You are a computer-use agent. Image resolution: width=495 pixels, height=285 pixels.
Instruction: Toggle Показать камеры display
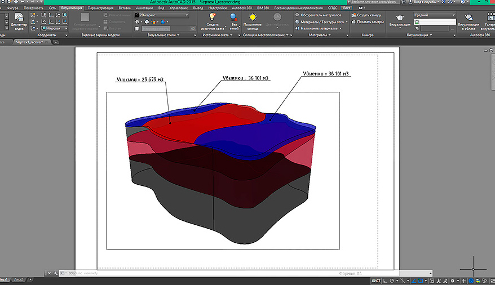pos(368,21)
